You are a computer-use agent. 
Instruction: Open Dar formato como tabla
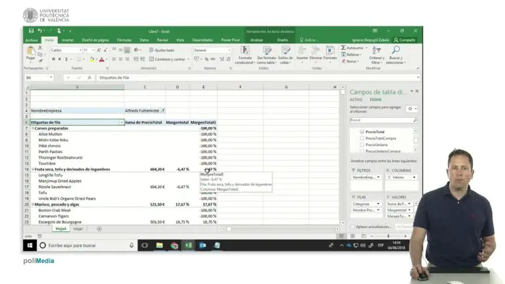pos(267,55)
